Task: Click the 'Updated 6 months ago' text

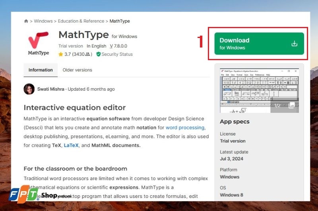Action: [91, 89]
